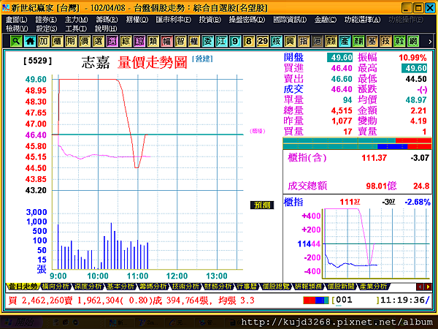Click the 加 toolbar icon
438x329 pixels.
(x=44, y=41)
